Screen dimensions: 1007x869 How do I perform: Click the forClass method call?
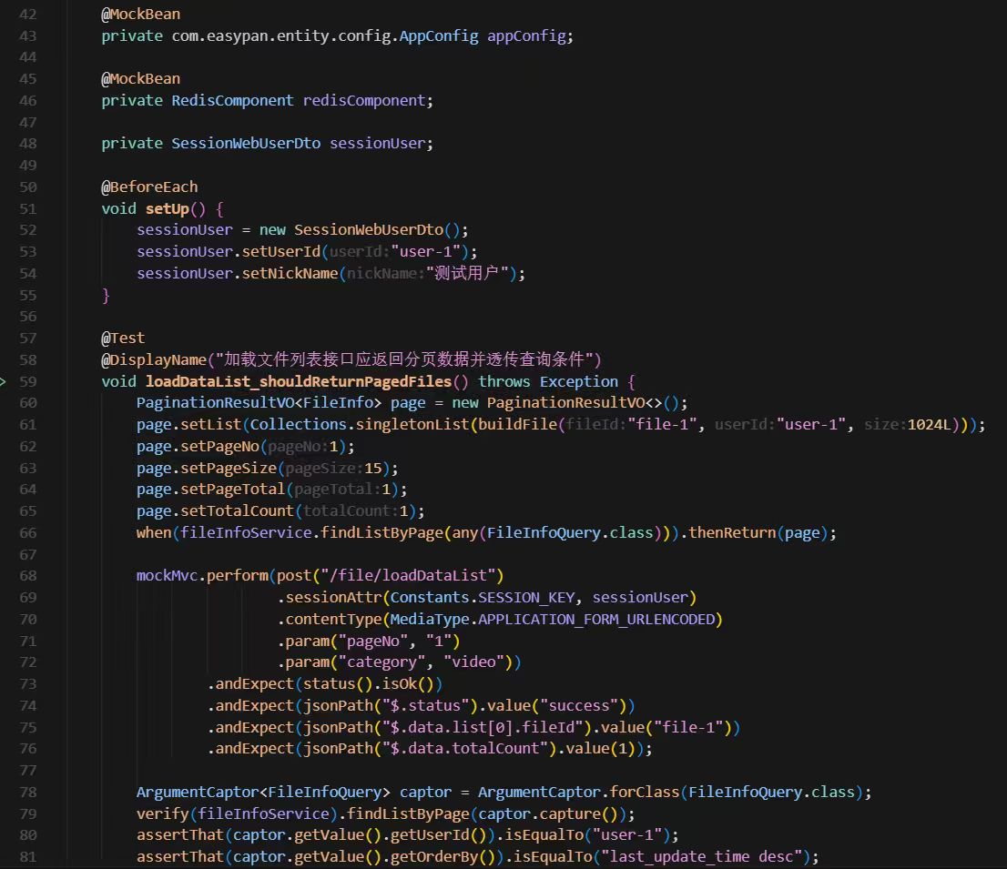tap(644, 793)
